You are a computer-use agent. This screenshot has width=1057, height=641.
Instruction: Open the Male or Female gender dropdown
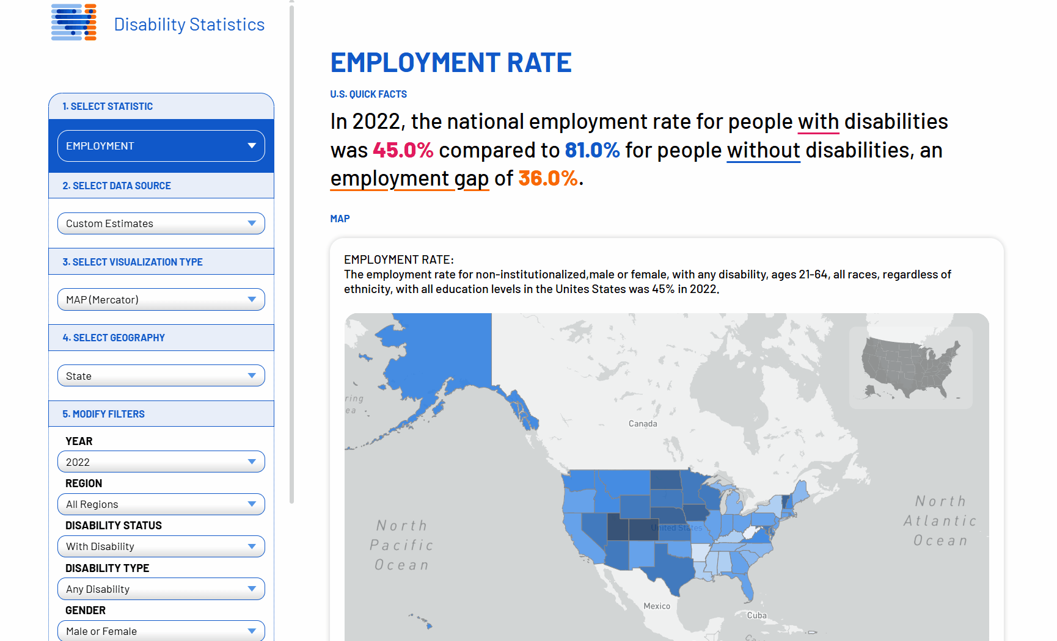pos(161,631)
